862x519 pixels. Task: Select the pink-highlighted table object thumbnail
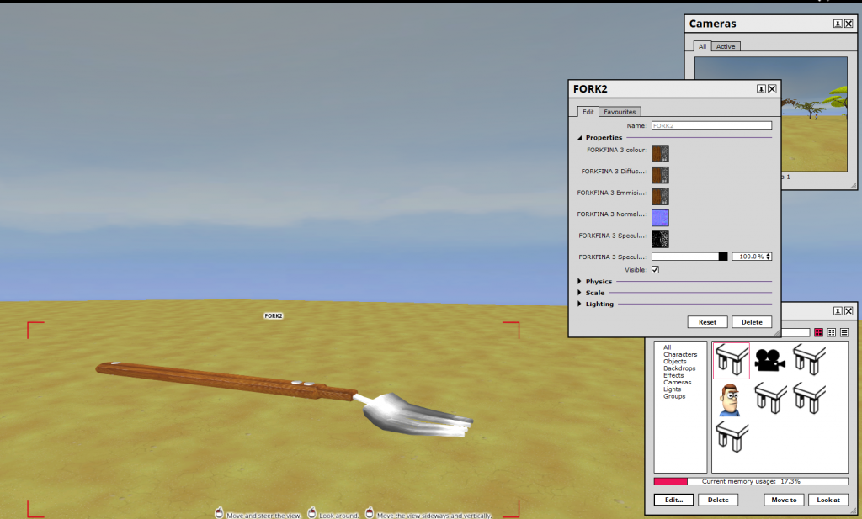pyautogui.click(x=732, y=361)
